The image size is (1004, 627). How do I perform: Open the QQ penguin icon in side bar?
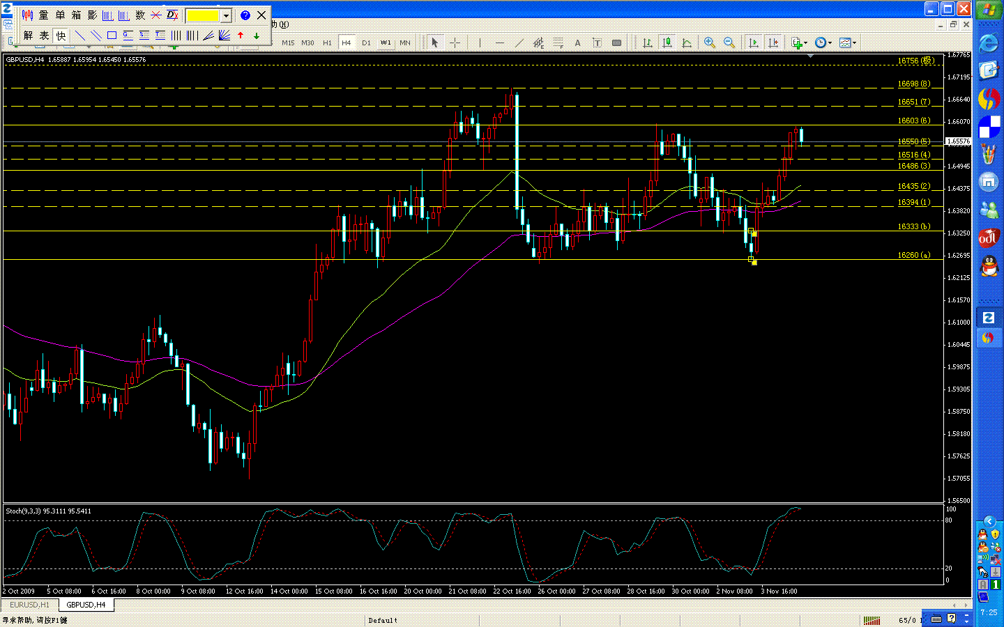pyautogui.click(x=989, y=266)
